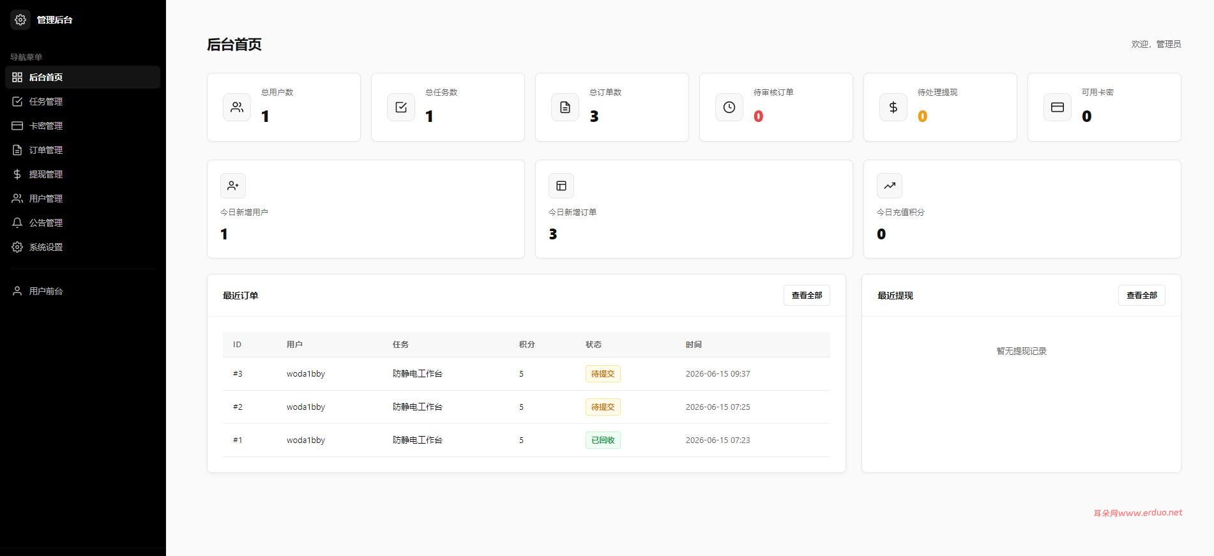The height and width of the screenshot is (556, 1214).
Task: Click the users icon on 总用户数 card
Action: click(237, 107)
